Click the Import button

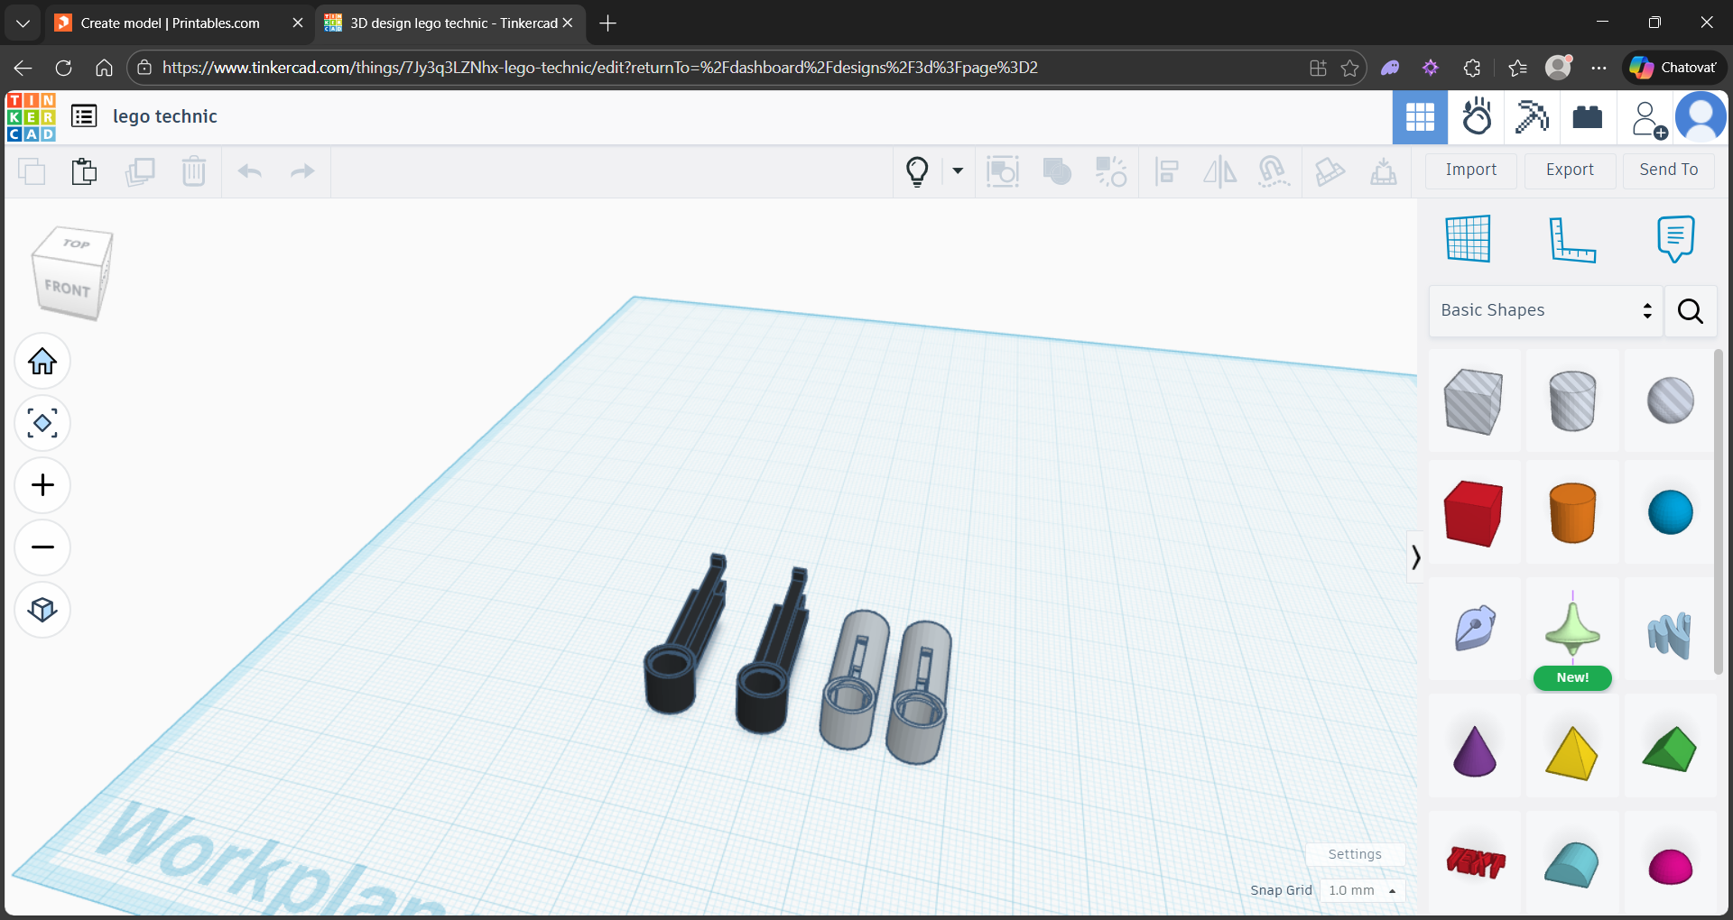tap(1470, 170)
